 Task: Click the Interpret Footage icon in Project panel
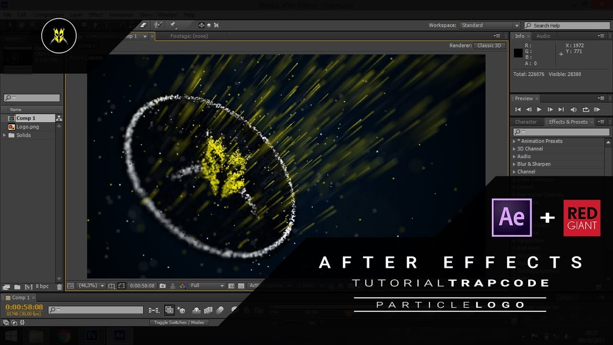click(6, 287)
